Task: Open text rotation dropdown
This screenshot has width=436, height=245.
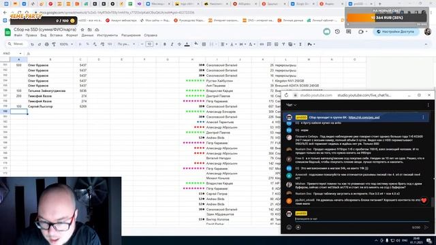Action: point(251,44)
